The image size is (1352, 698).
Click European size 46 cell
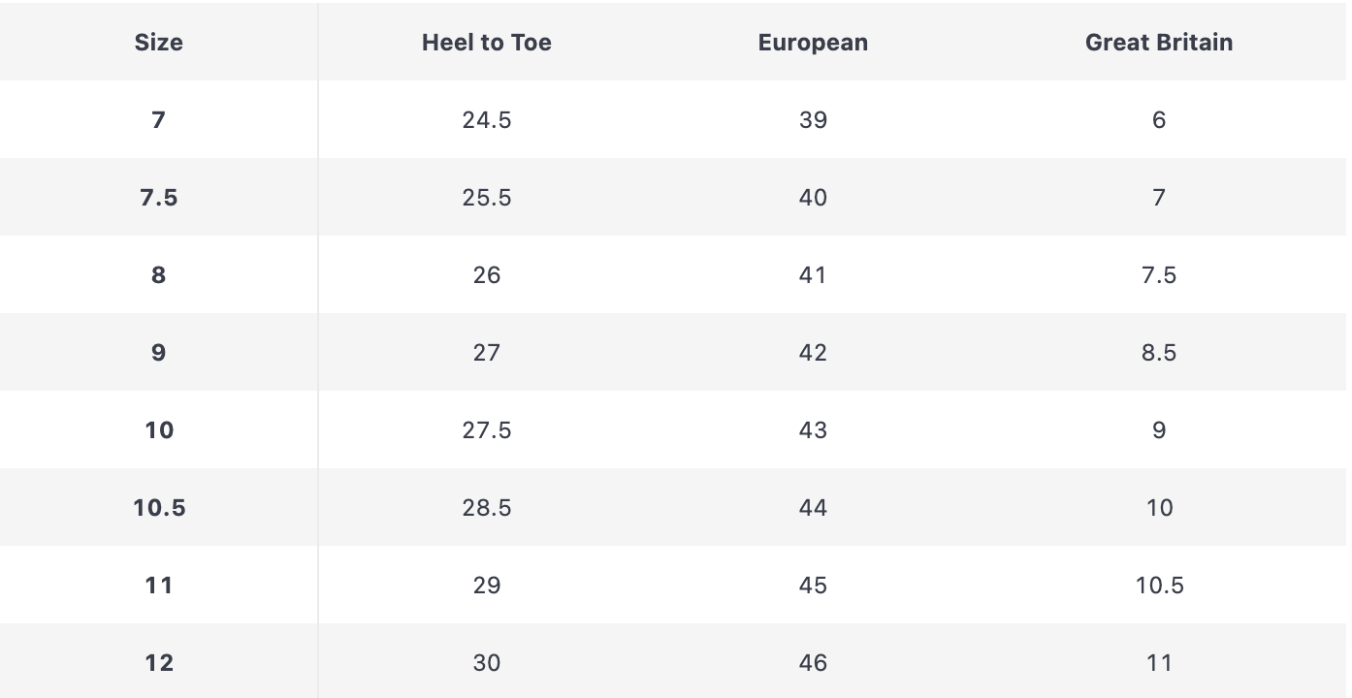point(813,663)
